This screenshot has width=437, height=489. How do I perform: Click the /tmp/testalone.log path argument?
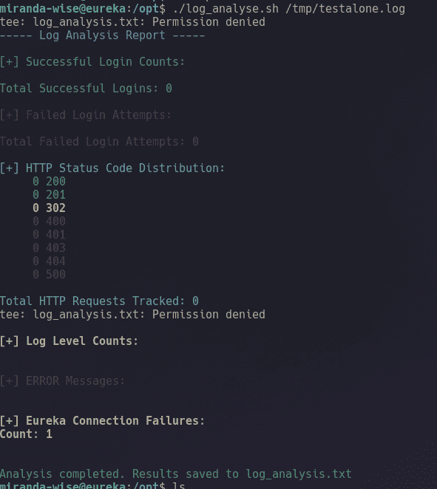click(x=345, y=9)
